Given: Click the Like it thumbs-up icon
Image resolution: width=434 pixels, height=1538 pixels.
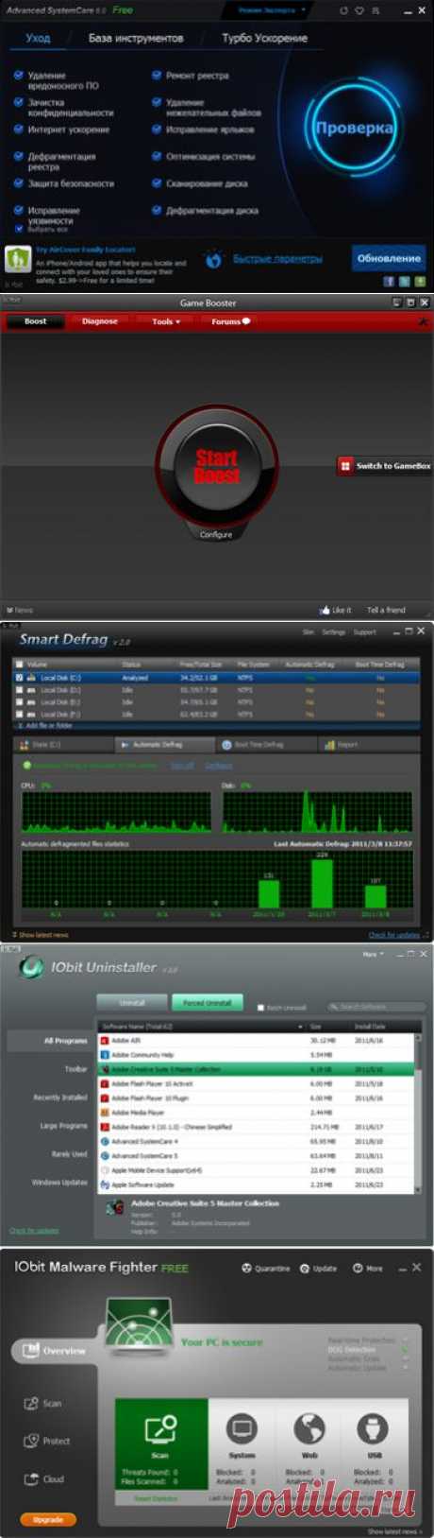Looking at the screenshot, I should [x=325, y=610].
